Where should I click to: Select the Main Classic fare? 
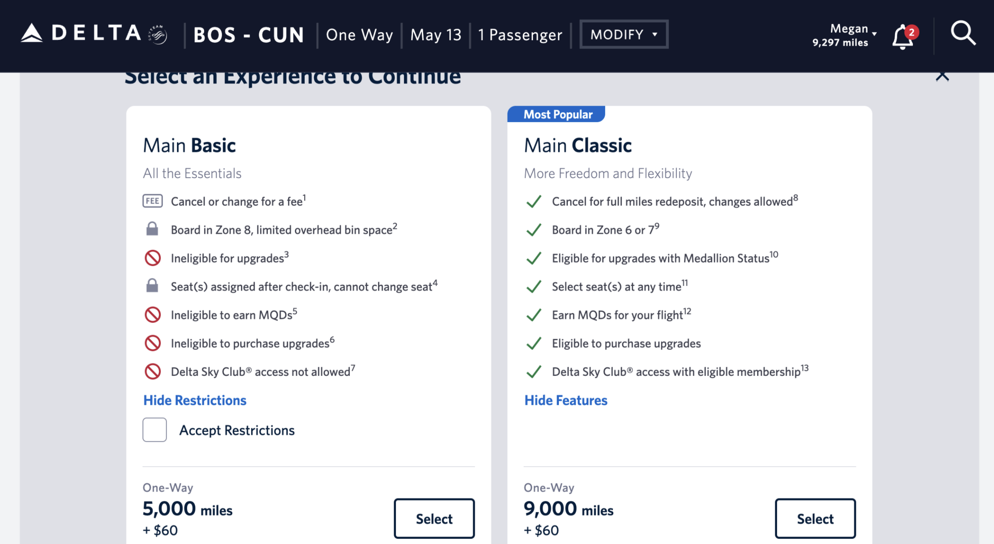(x=815, y=519)
